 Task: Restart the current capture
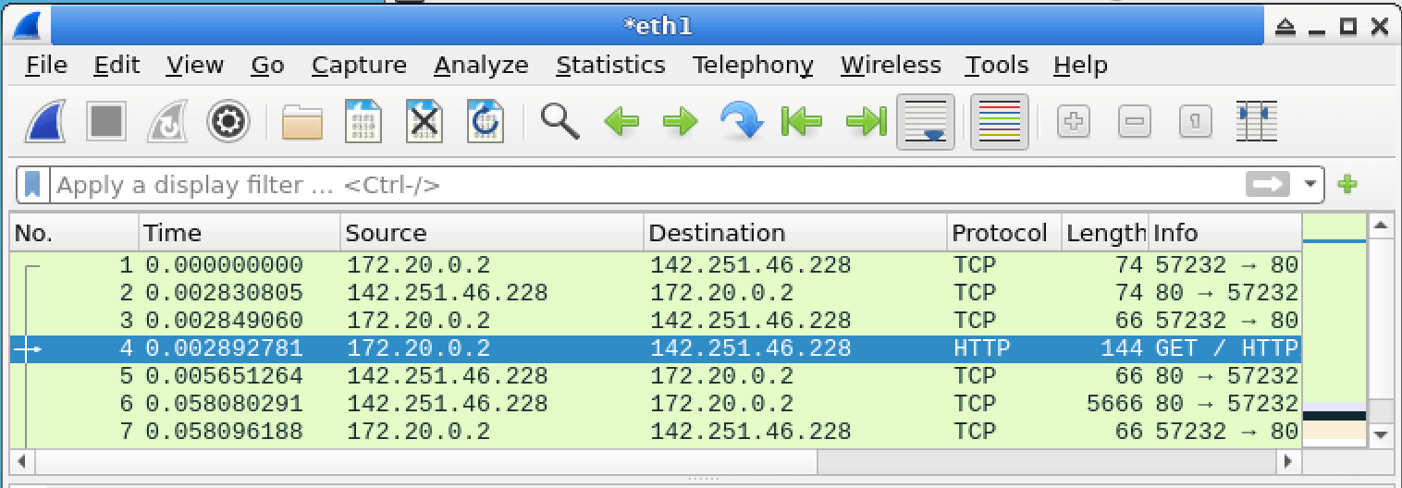(x=168, y=121)
